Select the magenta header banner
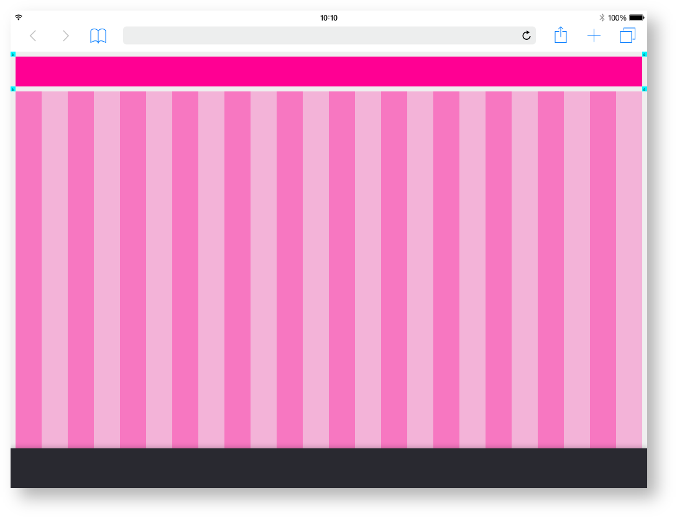Screen dimensions: 677x518 pos(329,71)
